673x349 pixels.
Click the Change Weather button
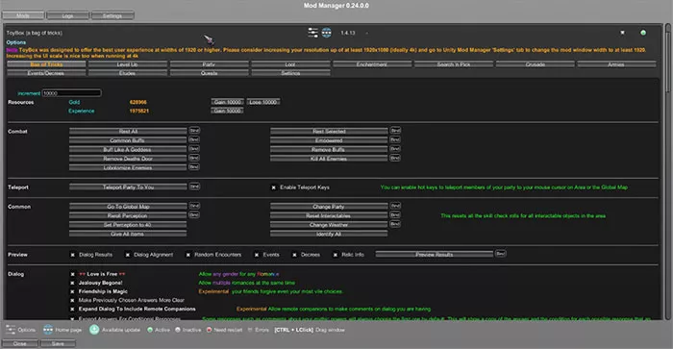tap(329, 225)
